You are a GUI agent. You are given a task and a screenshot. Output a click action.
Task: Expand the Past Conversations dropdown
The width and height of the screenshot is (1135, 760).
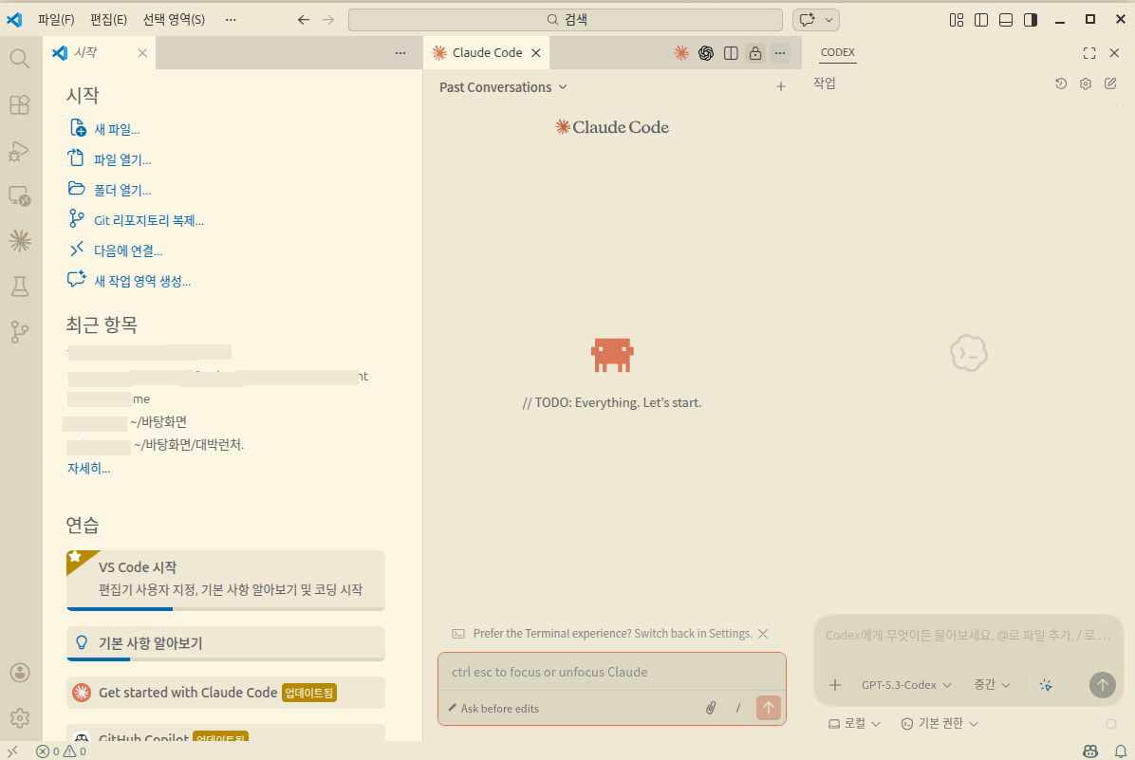(x=503, y=87)
